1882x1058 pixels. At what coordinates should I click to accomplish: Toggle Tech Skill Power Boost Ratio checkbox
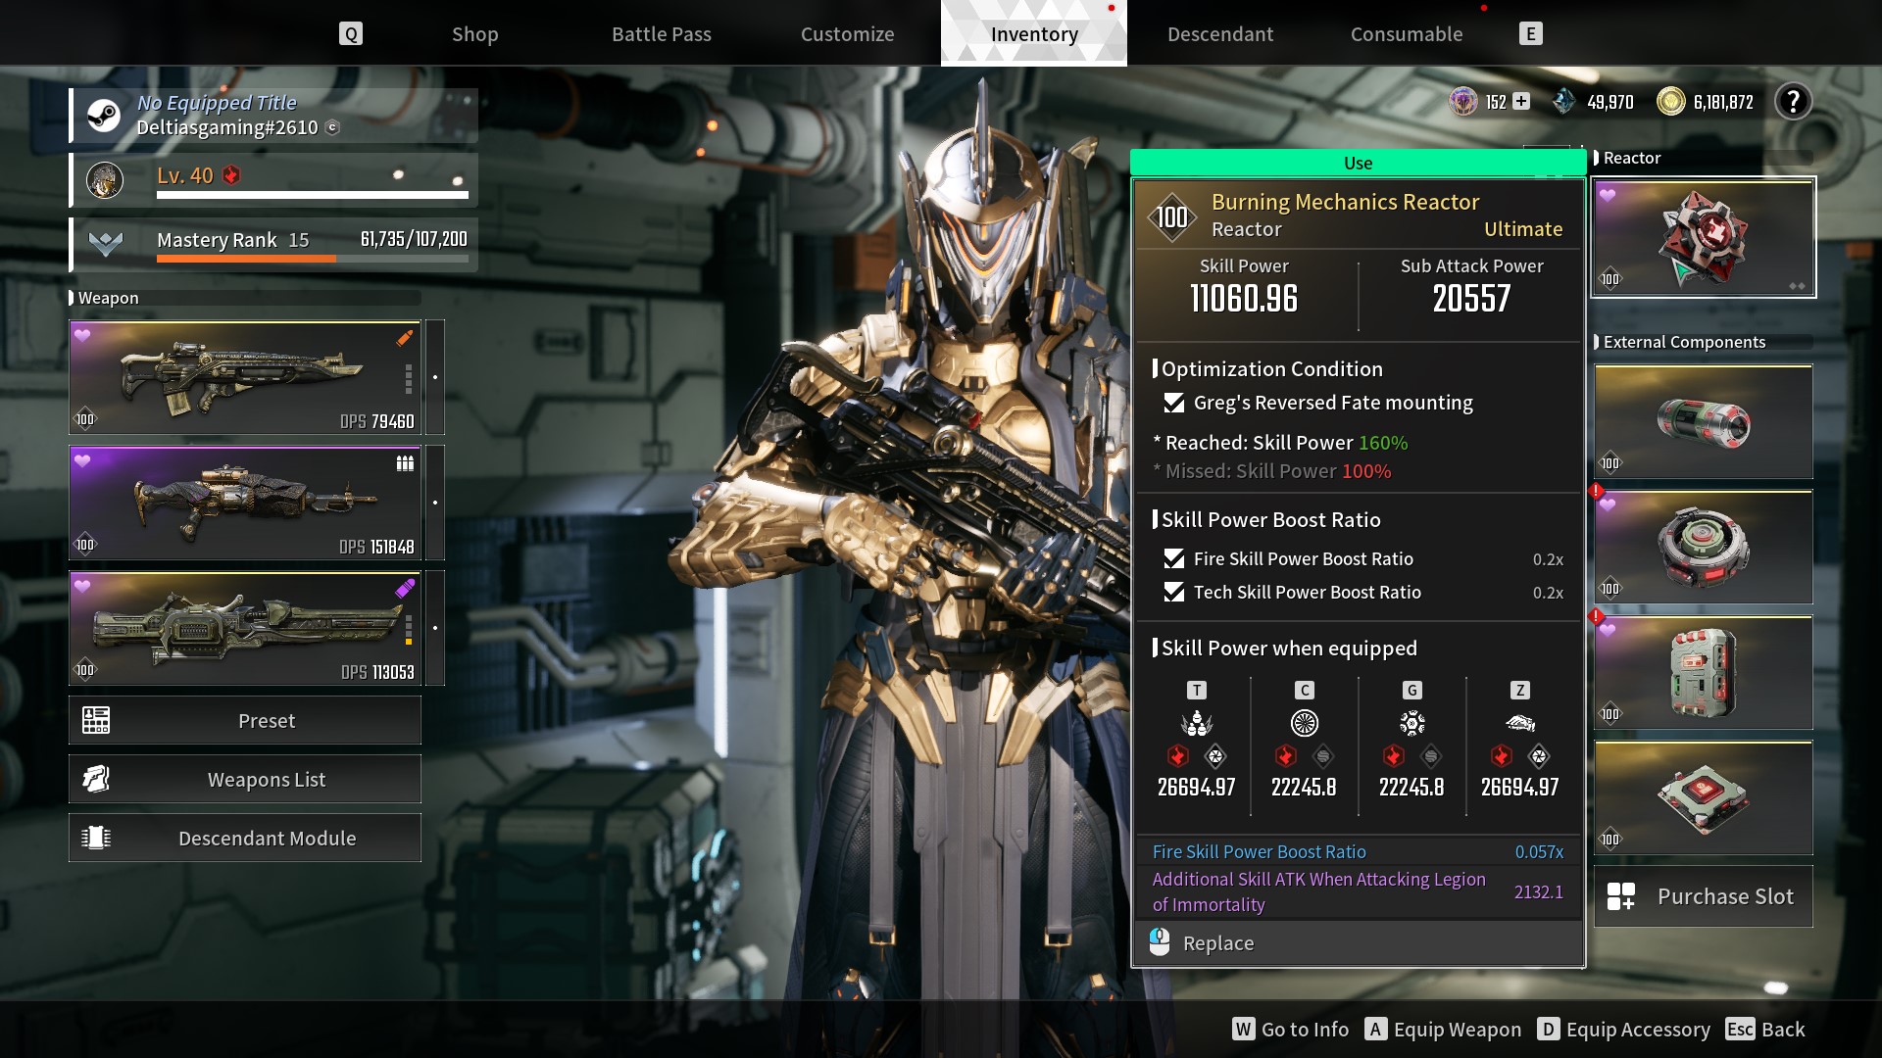1173,592
